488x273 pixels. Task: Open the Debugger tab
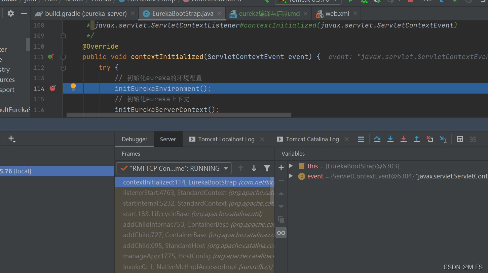[x=135, y=139]
